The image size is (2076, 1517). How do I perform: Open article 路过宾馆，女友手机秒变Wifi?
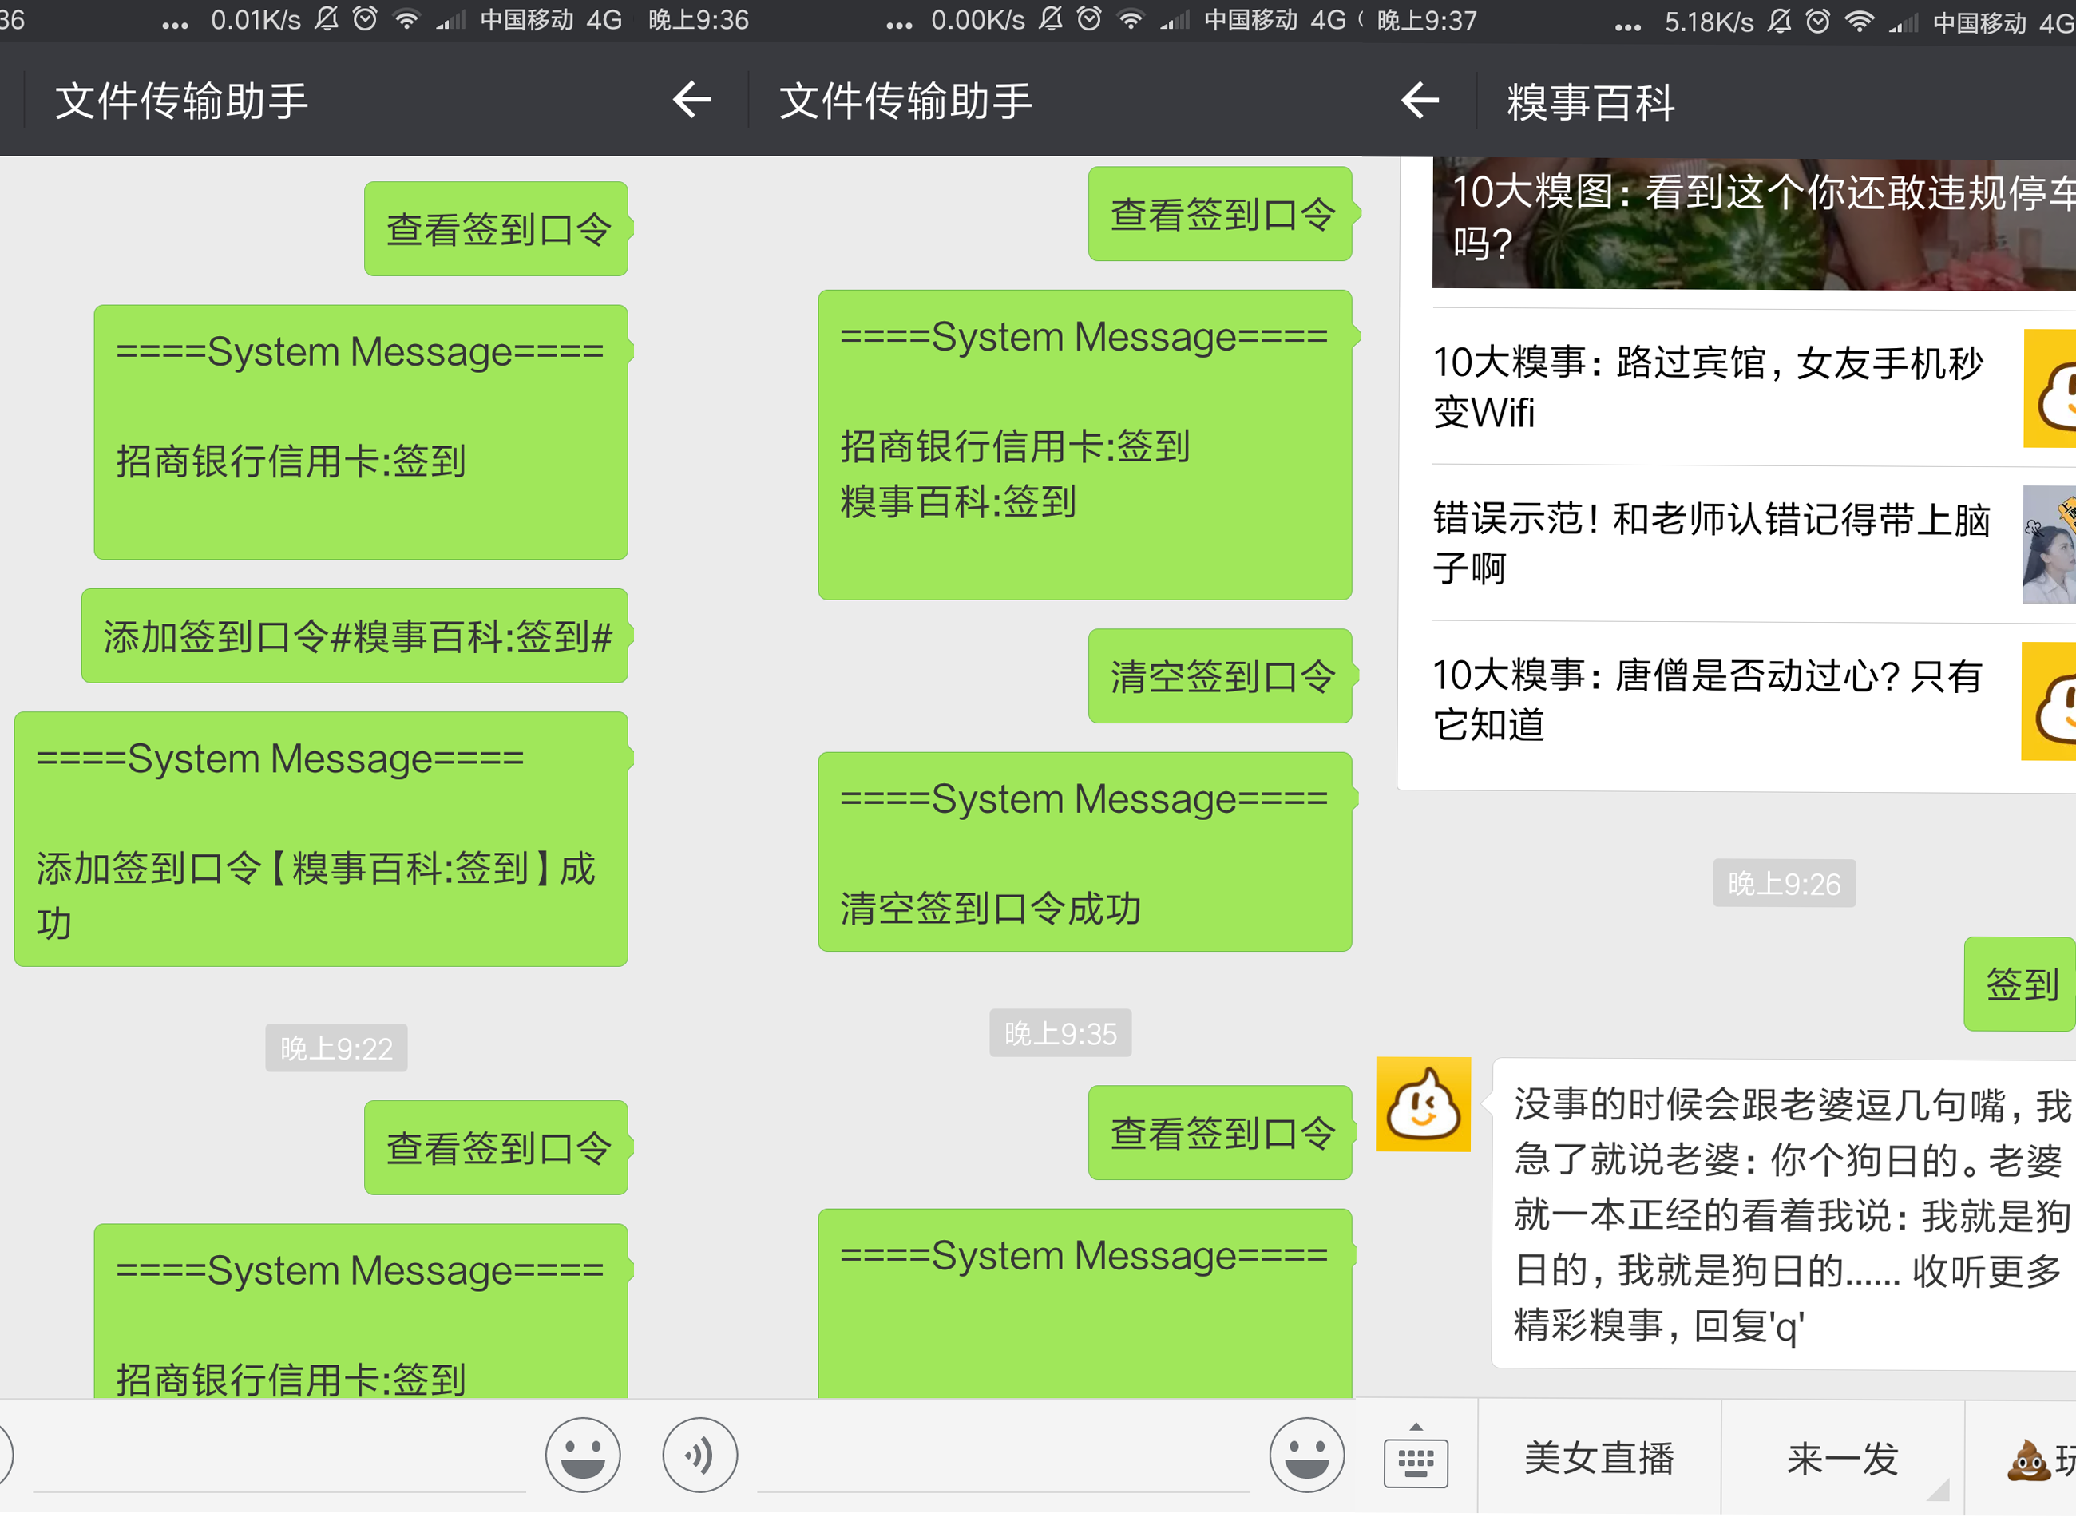click(1698, 390)
